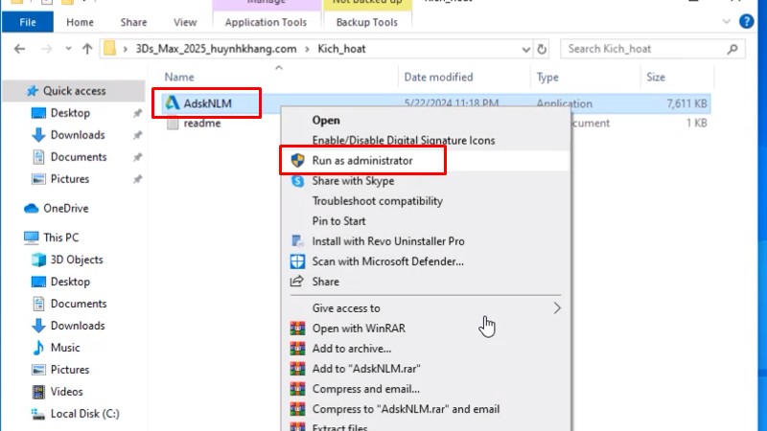Click the blue File button

(28, 22)
